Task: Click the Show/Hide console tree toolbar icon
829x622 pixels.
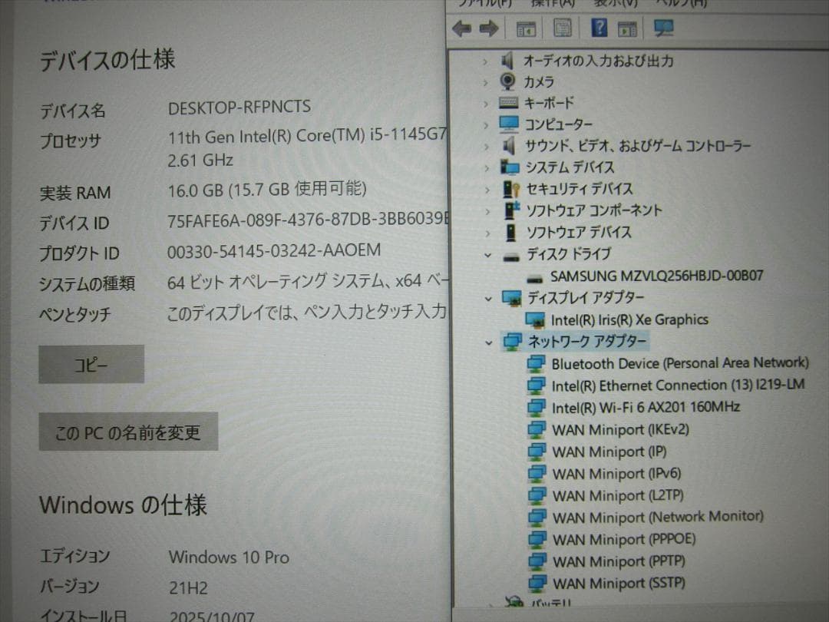Action: click(x=526, y=28)
